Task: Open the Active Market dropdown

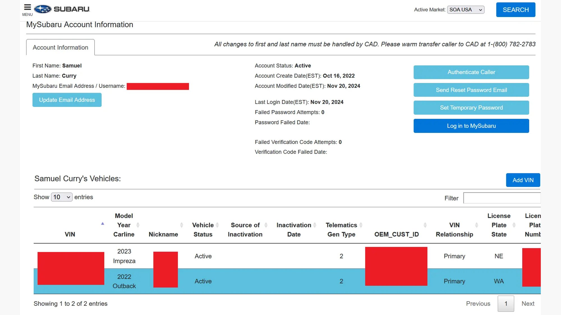Action: [x=466, y=10]
